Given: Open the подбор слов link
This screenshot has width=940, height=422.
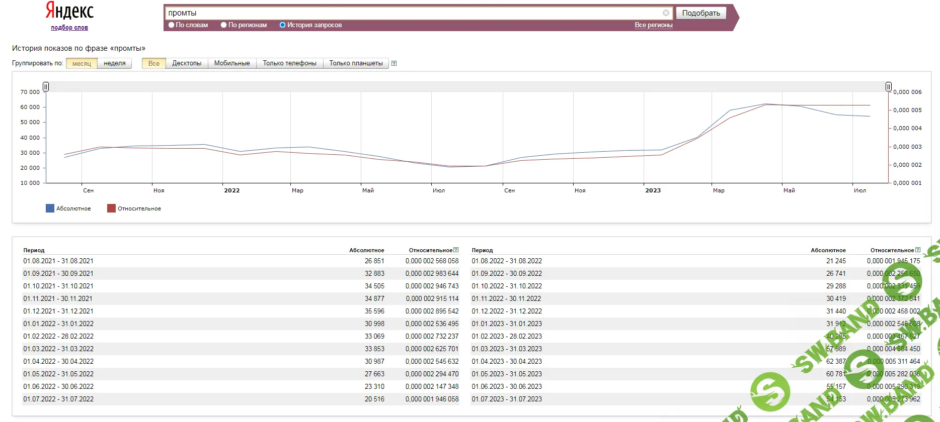Looking at the screenshot, I should click(x=69, y=28).
